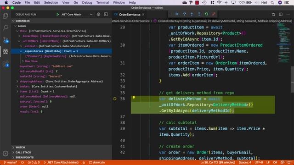Step into in debug toolbar
This screenshot has height=165, width=294.
[192, 14]
